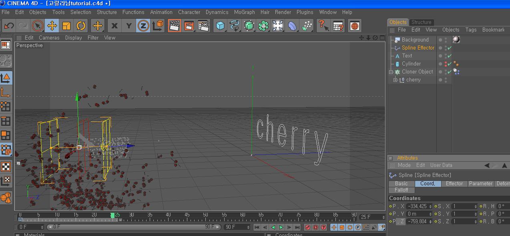Switch to the Structure tab
The image size is (510, 236).
422,22
